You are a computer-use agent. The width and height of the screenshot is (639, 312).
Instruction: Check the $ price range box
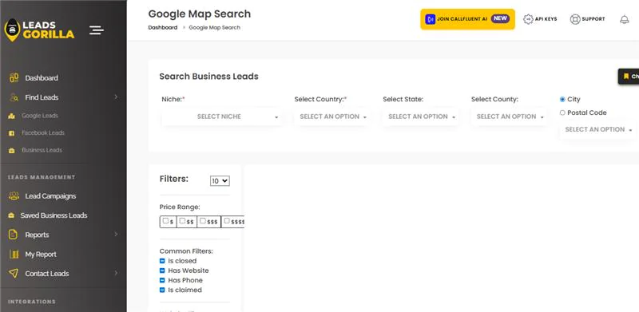[x=165, y=221]
